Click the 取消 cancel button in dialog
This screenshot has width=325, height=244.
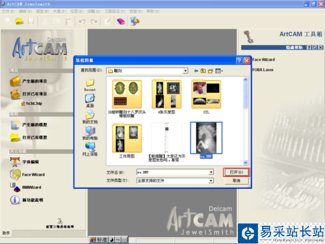pyautogui.click(x=237, y=181)
